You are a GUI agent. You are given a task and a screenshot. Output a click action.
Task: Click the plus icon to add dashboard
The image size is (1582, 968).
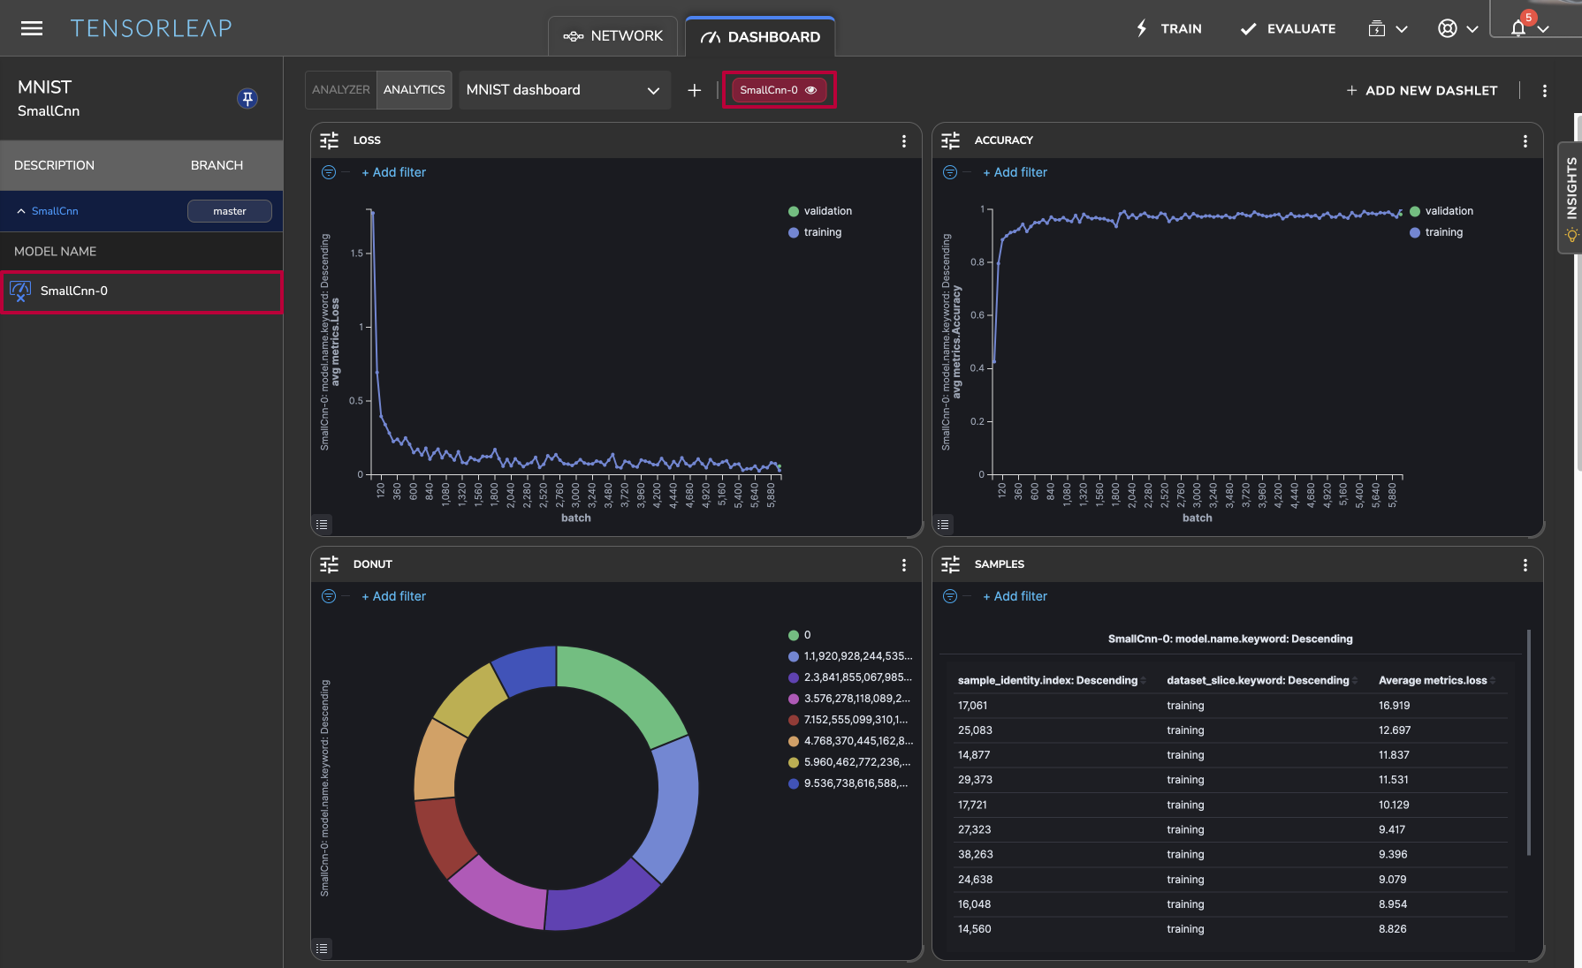pos(695,90)
